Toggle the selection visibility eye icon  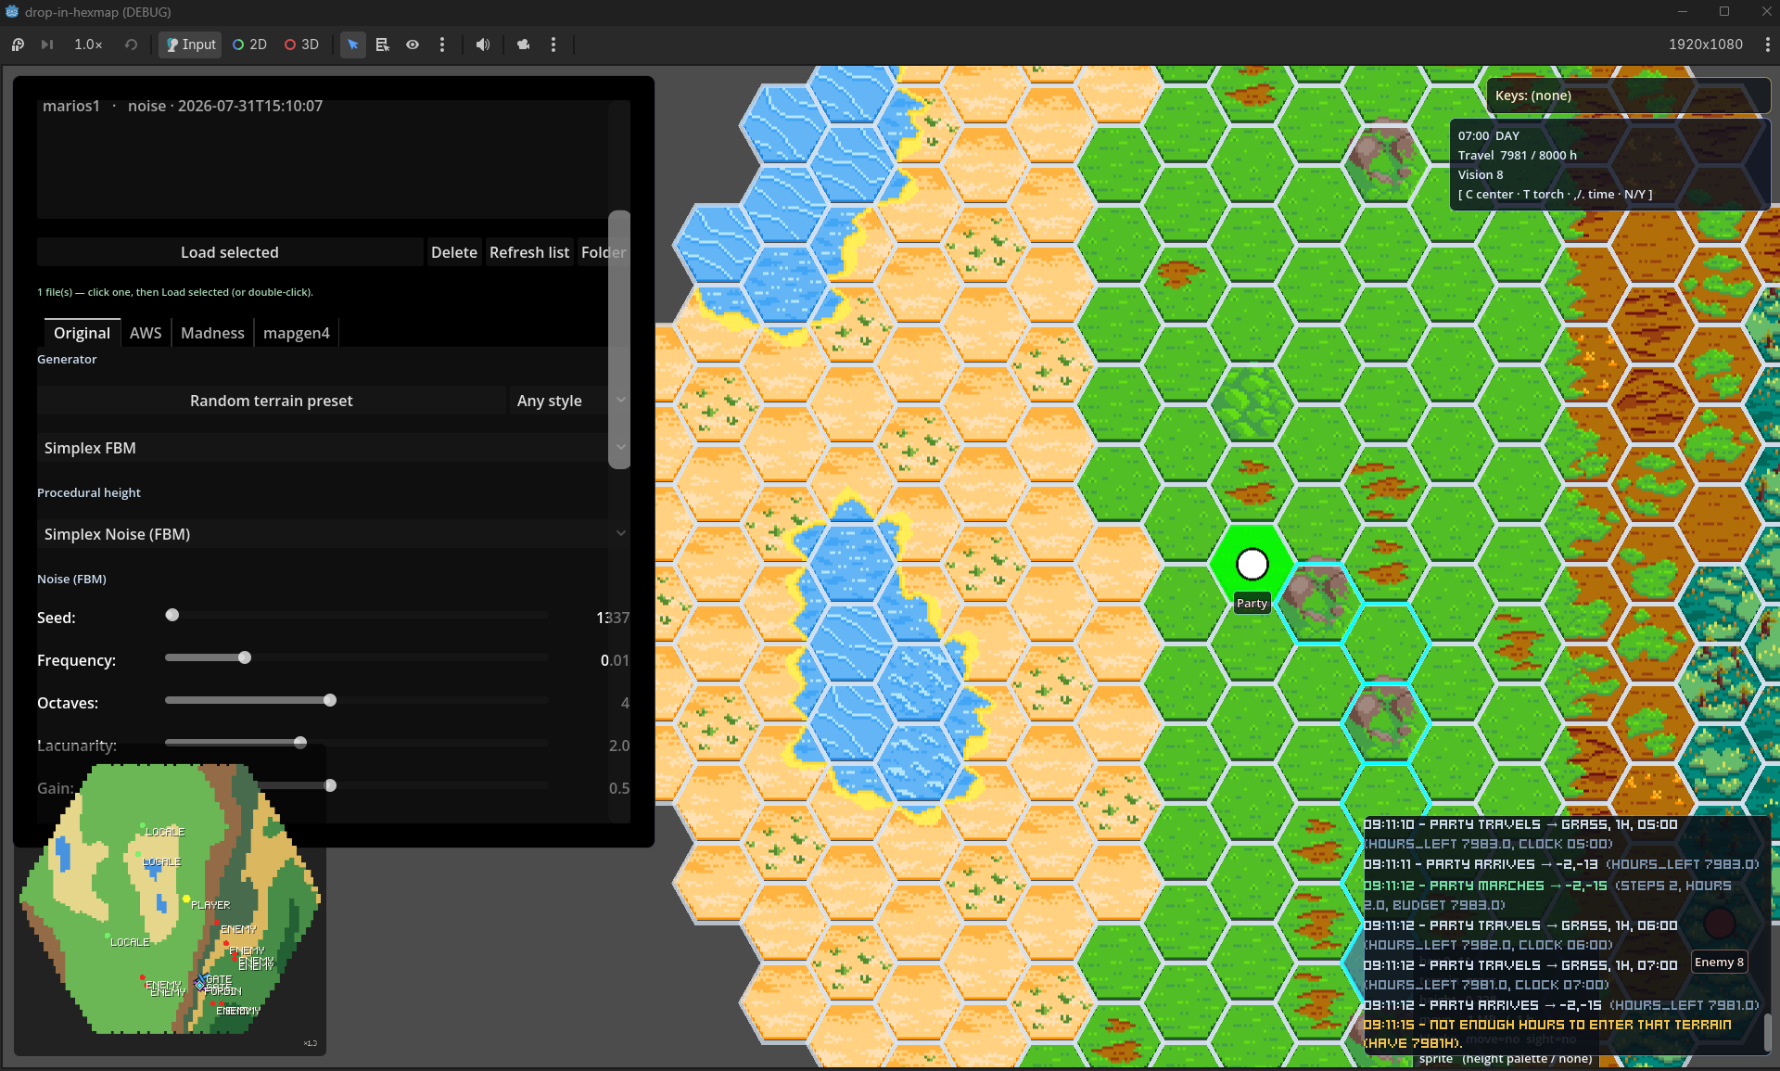click(x=413, y=45)
